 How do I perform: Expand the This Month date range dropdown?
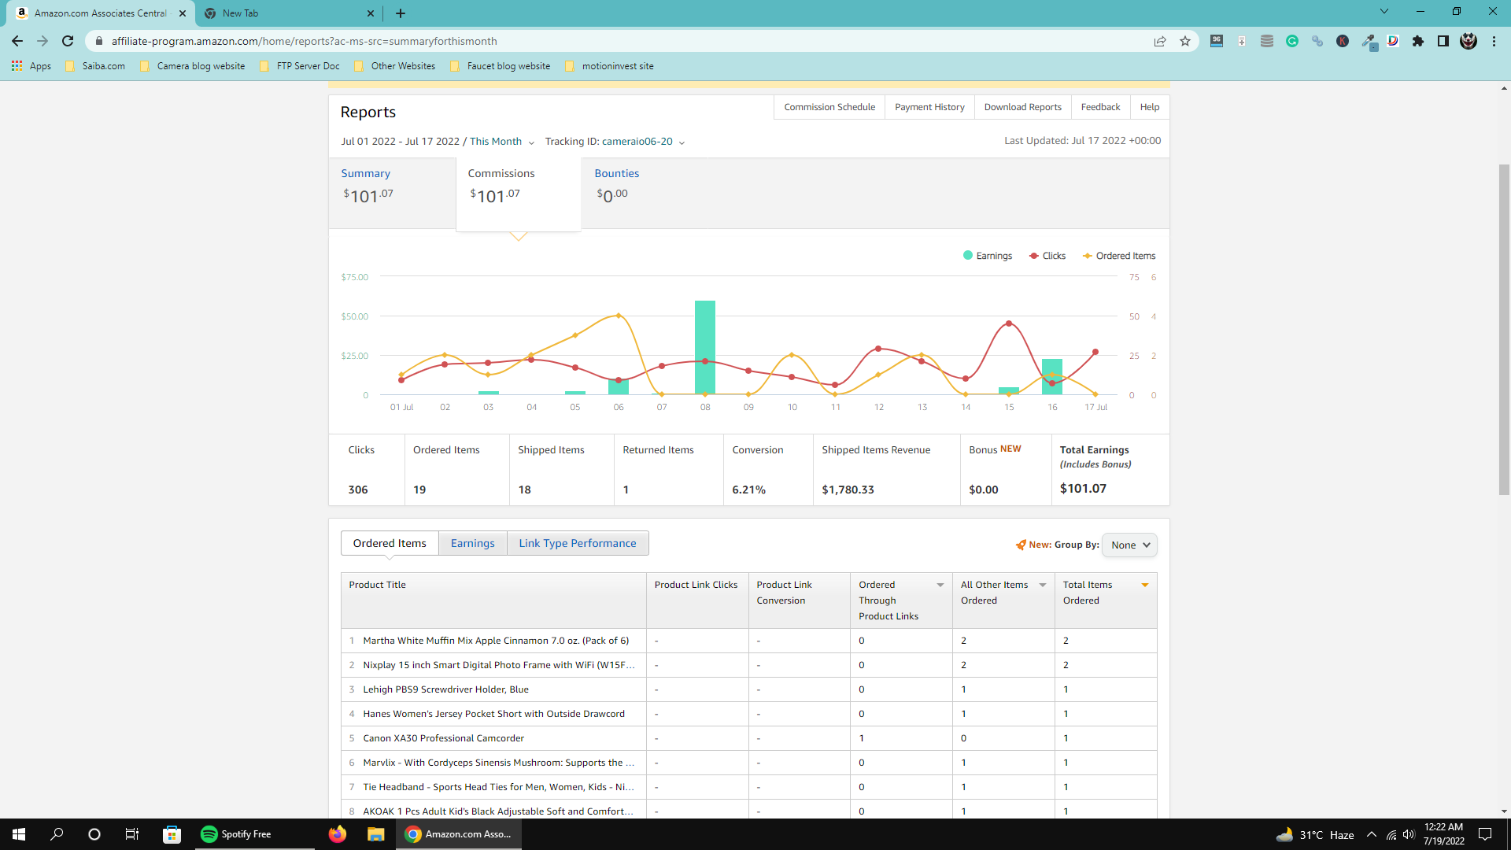click(x=501, y=142)
